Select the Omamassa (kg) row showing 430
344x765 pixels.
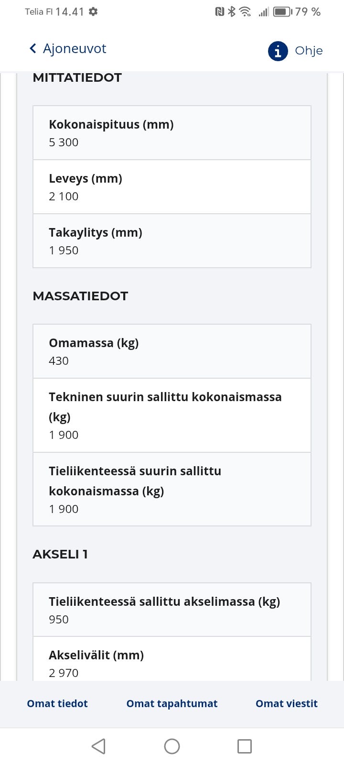(172, 351)
